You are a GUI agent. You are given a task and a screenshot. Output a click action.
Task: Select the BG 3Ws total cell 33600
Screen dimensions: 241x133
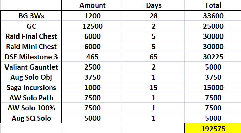point(213,16)
